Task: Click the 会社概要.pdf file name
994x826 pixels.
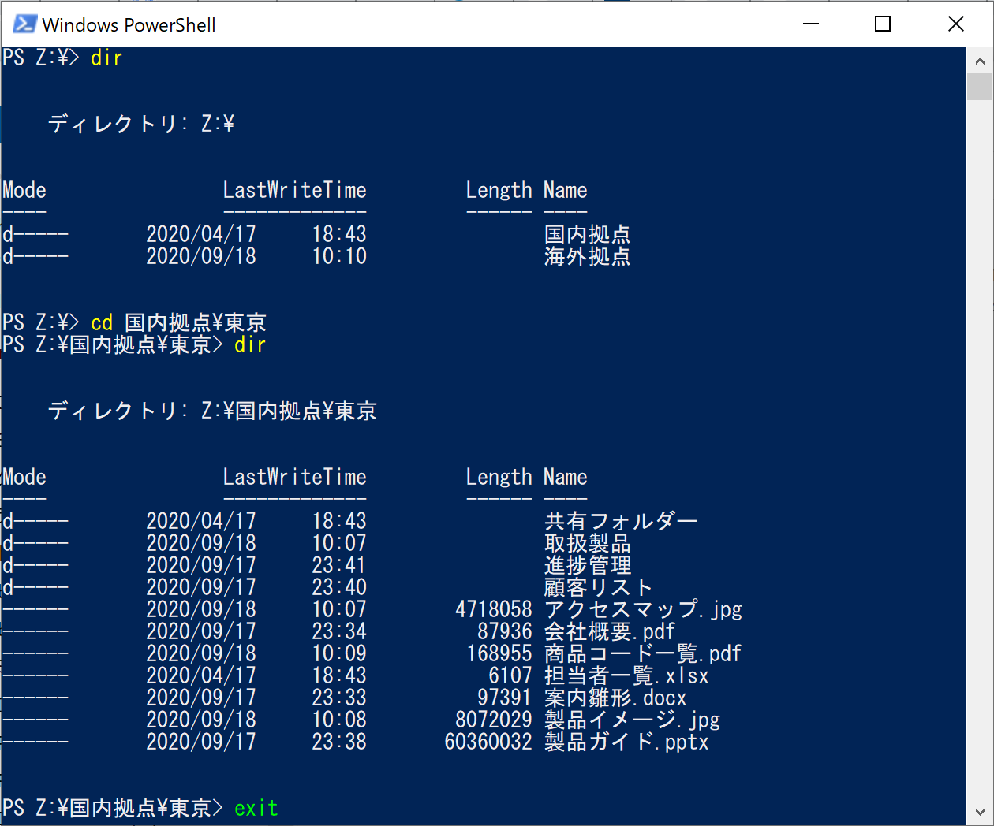Action: [x=609, y=632]
